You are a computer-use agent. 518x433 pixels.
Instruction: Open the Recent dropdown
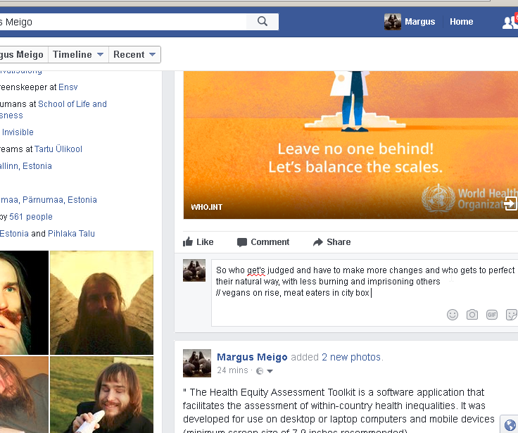pyautogui.click(x=134, y=54)
